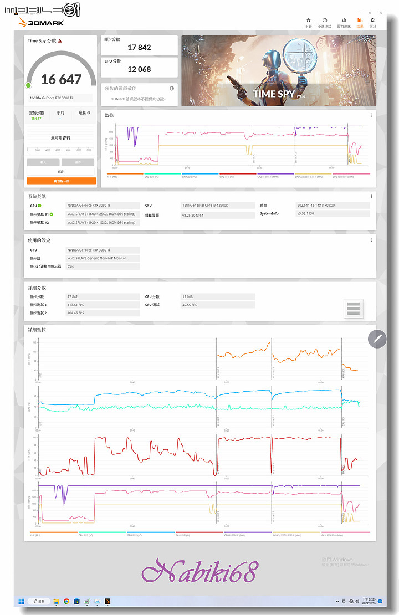Click the NVIDIA GeForce RTX 3080 Ti label under the gauge

(x=60, y=98)
